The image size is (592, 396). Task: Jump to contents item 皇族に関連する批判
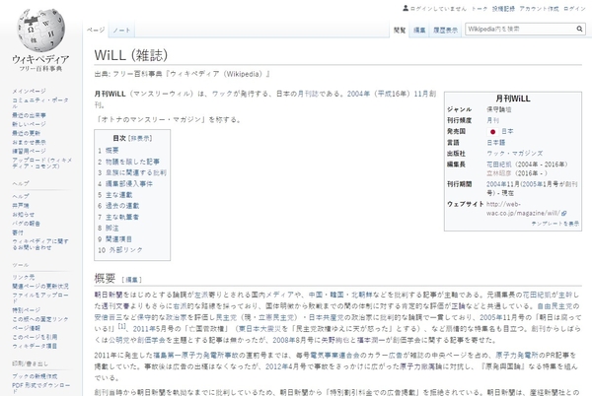(132, 172)
